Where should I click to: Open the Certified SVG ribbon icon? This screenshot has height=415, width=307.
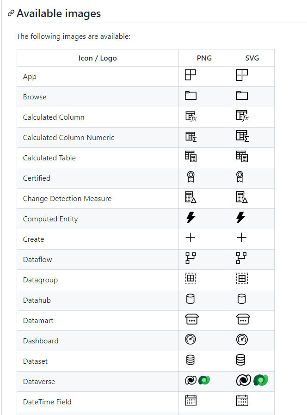[239, 177]
